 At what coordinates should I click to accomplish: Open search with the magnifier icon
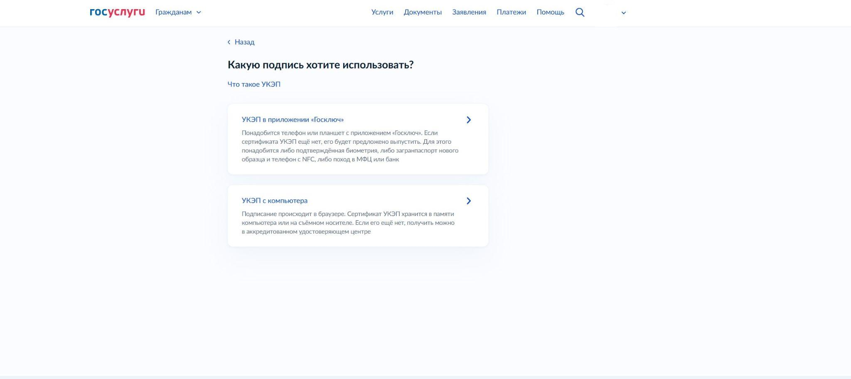click(x=580, y=12)
